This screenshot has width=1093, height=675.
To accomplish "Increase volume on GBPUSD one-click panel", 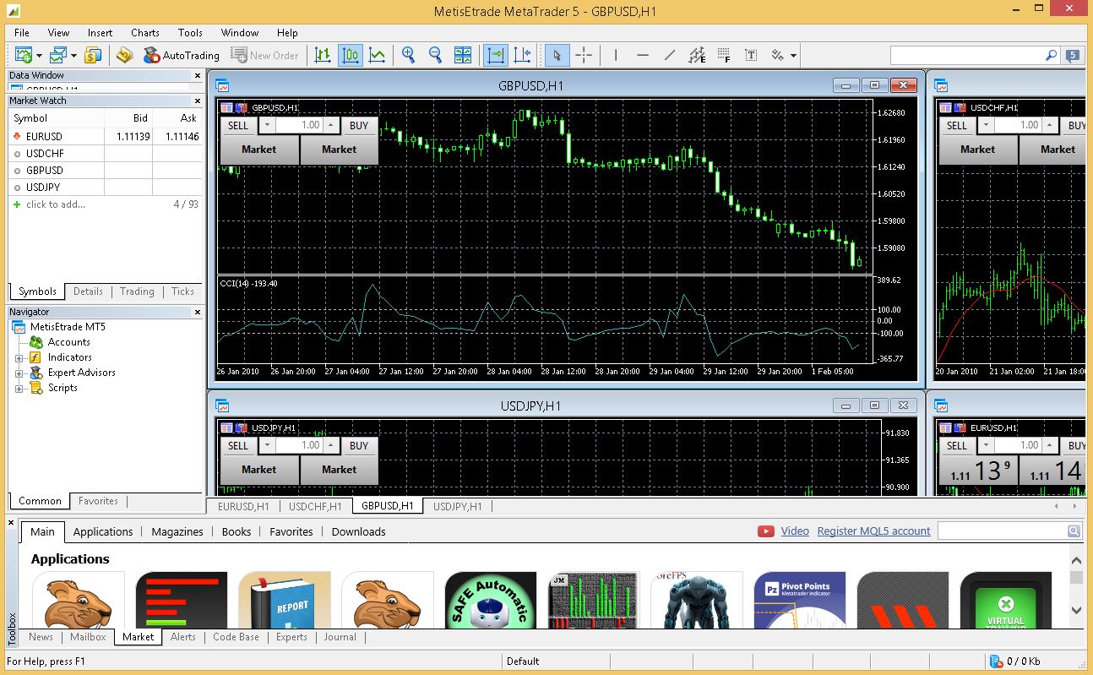I will pyautogui.click(x=330, y=125).
